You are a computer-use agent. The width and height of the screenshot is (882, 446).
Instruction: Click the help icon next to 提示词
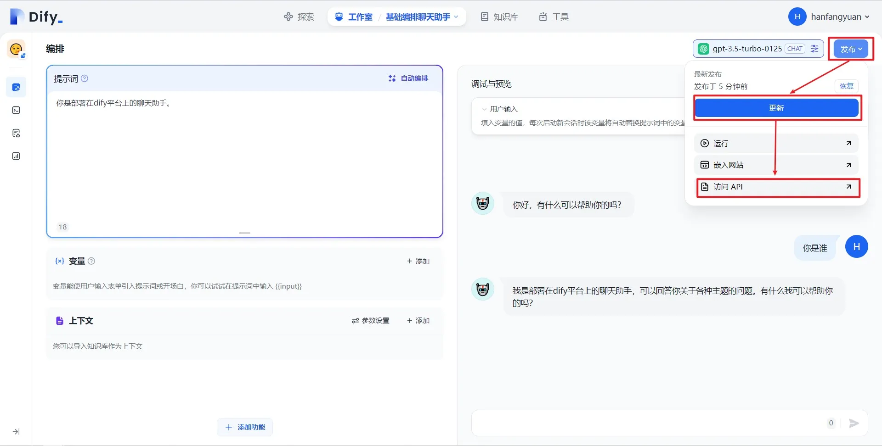point(85,78)
